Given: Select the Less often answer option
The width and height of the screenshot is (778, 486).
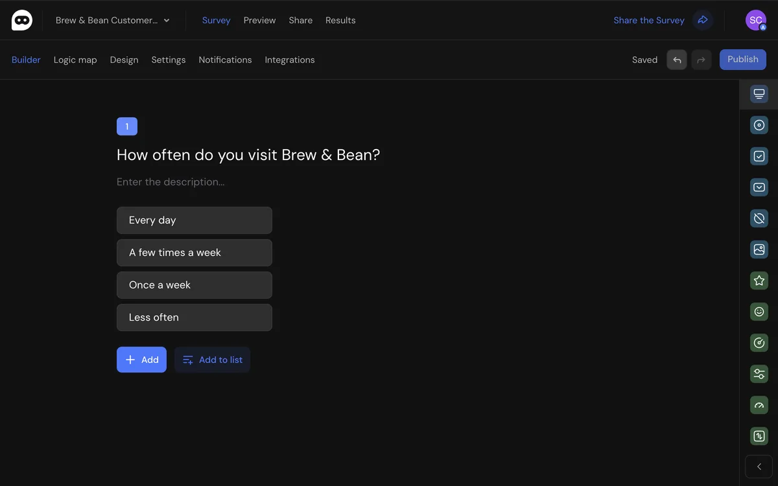Looking at the screenshot, I should pos(194,318).
